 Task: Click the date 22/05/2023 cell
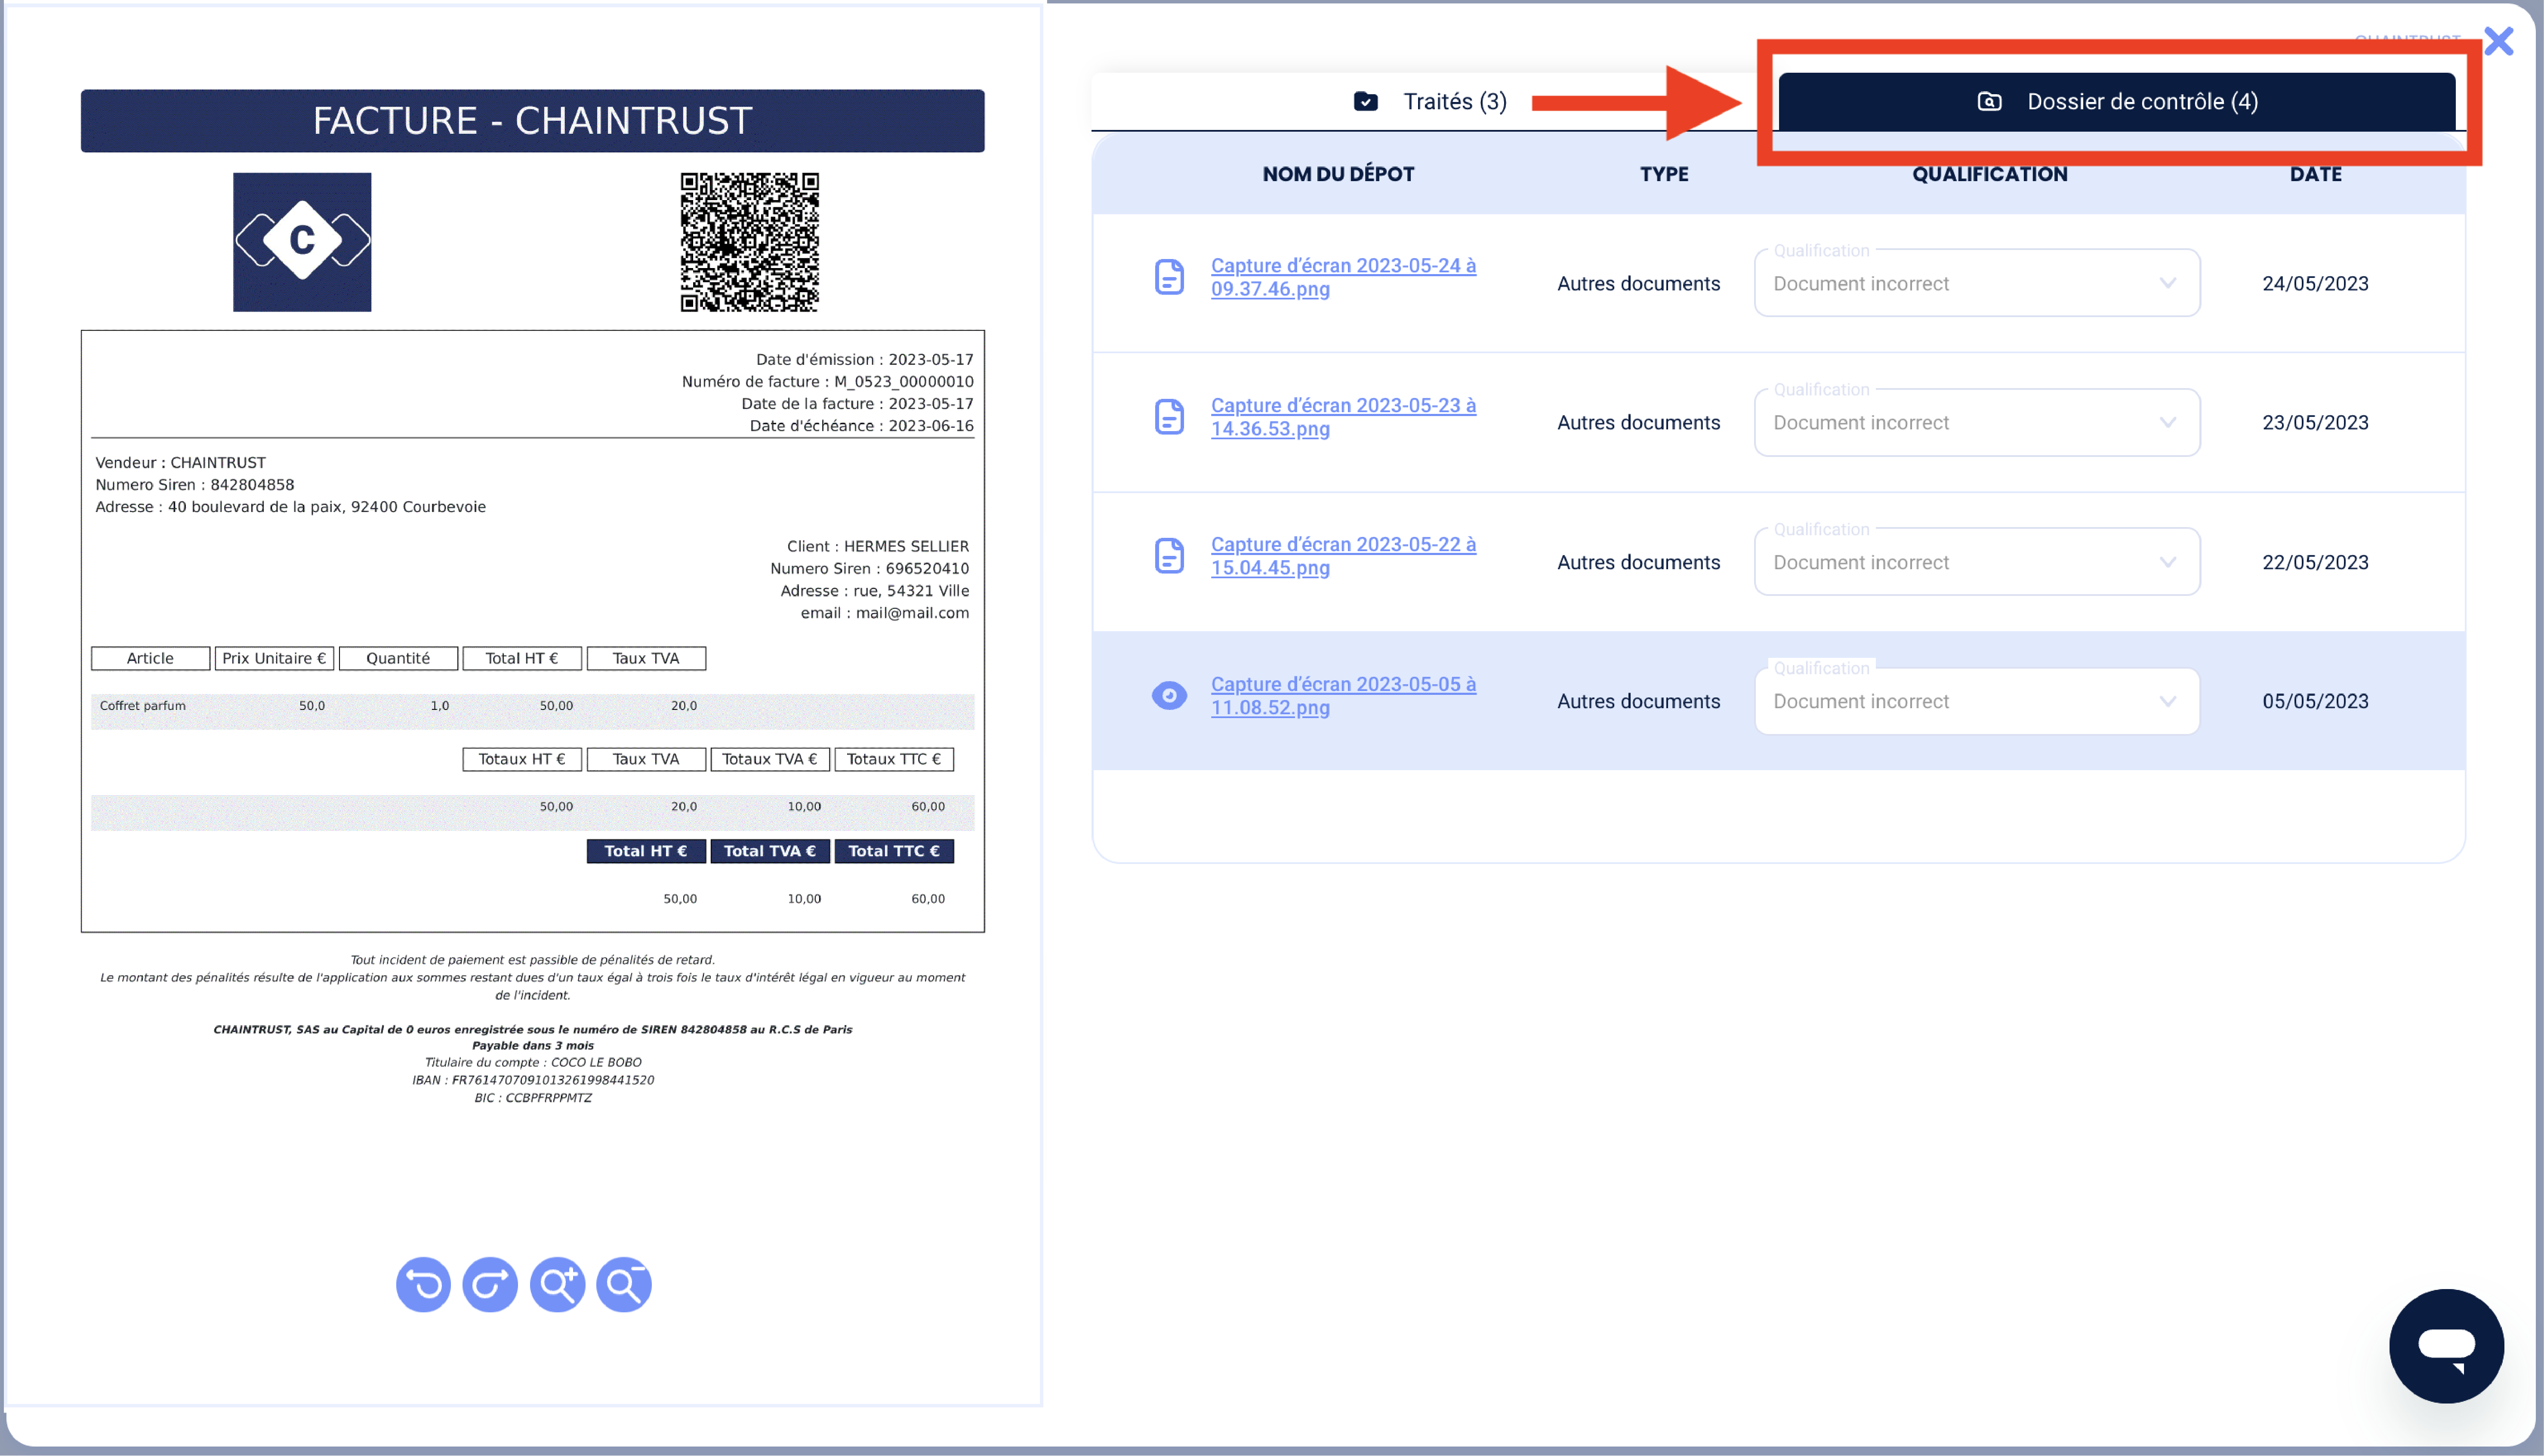click(2315, 562)
